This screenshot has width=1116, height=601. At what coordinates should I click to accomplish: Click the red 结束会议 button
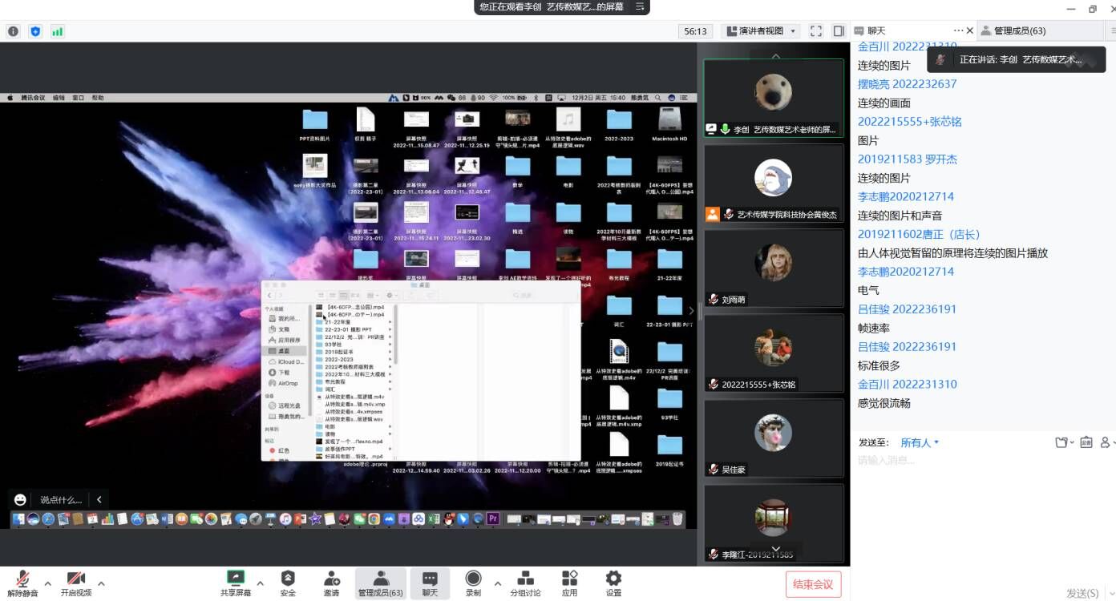tap(813, 584)
